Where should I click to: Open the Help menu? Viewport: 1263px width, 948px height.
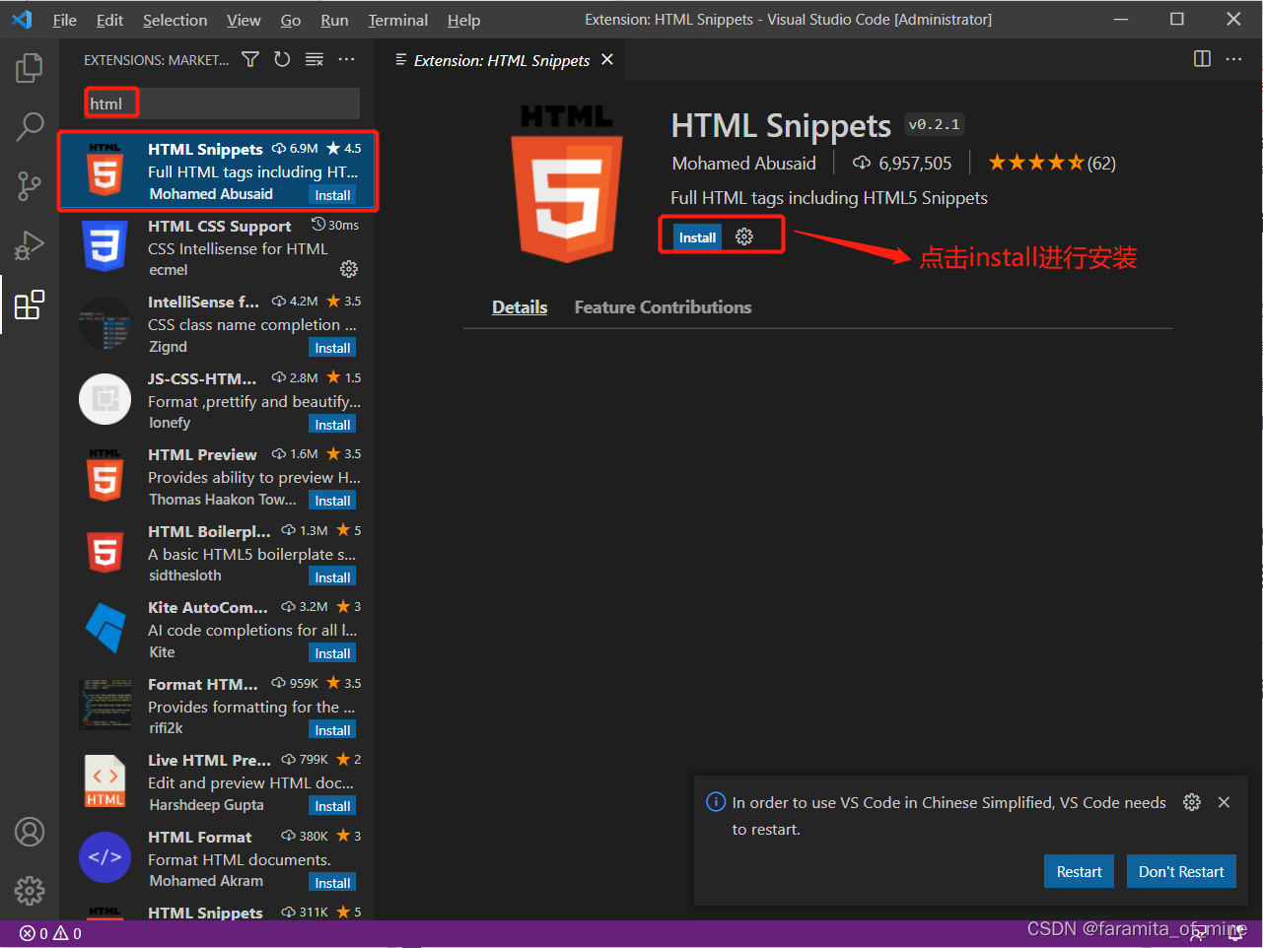coord(463,20)
